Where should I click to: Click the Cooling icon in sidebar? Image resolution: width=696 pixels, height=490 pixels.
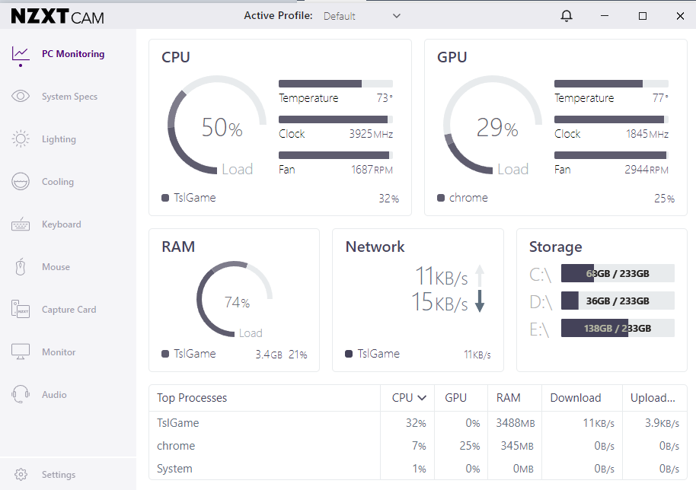point(21,181)
